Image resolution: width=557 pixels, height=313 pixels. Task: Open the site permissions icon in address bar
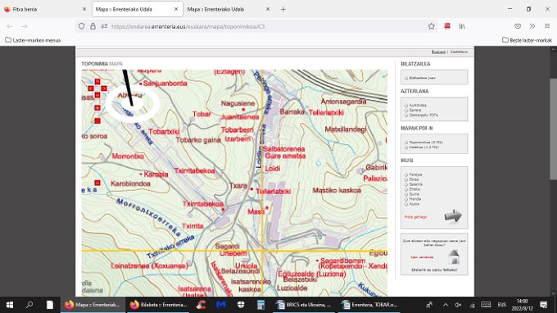point(104,26)
